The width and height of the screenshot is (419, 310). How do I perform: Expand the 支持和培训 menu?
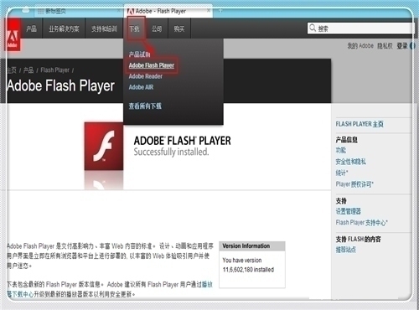point(104,28)
